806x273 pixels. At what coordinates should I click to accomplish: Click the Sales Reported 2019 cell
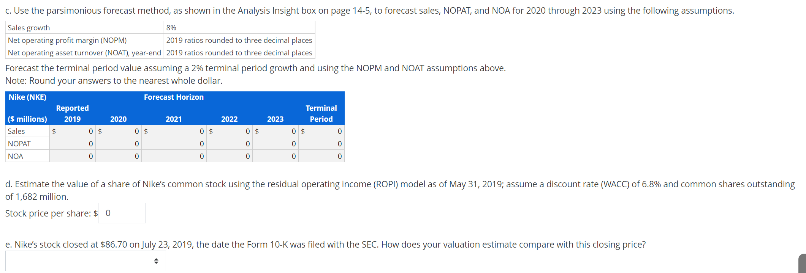(x=72, y=131)
